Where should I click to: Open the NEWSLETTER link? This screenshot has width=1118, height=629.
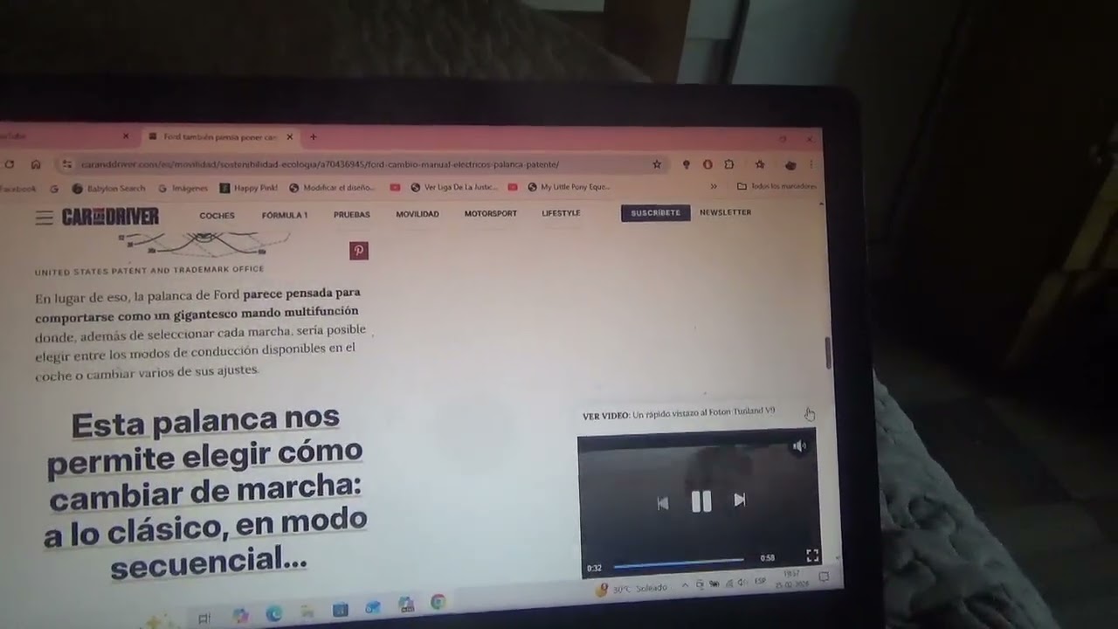(x=725, y=212)
